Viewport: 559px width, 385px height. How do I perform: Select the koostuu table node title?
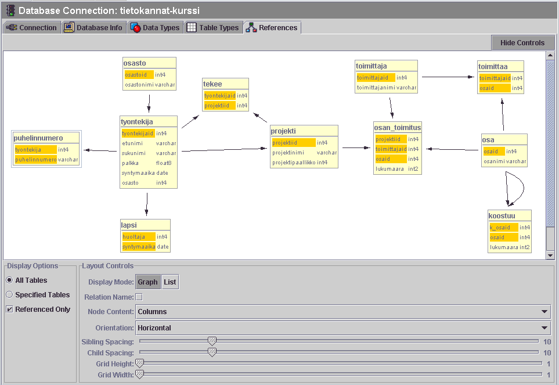502,215
